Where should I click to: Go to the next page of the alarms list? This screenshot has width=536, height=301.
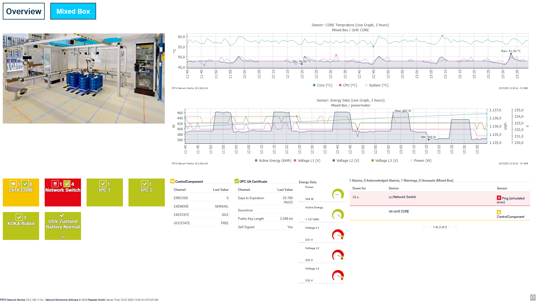pyautogui.click(x=449, y=227)
